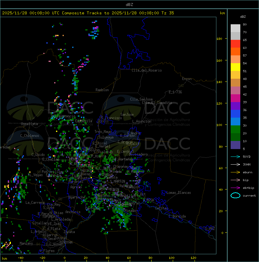The width and height of the screenshot is (259, 262).
Task: Click the '180' tick on vertical km axis
Action: (x=219, y=39)
